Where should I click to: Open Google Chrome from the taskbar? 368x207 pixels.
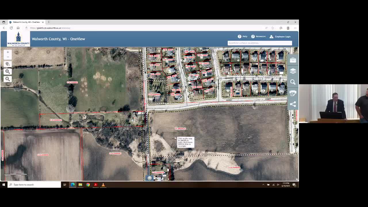88,185
